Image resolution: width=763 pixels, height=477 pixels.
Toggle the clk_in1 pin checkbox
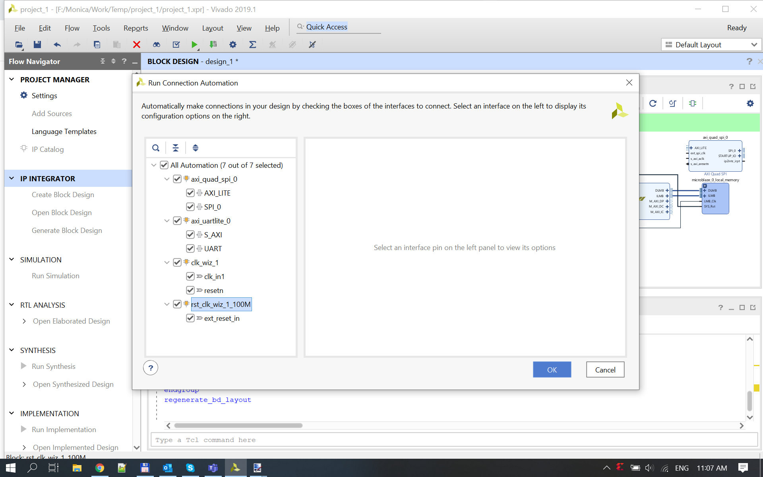pos(190,276)
